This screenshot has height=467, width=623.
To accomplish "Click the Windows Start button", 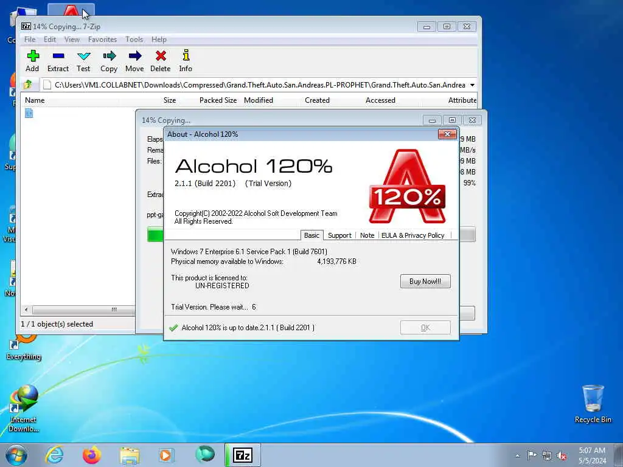I will [x=16, y=455].
